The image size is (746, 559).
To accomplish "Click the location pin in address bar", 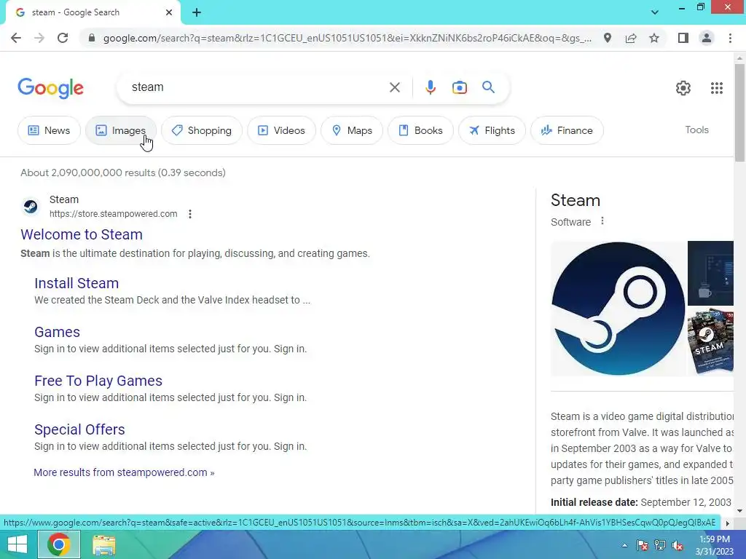I will pos(608,38).
